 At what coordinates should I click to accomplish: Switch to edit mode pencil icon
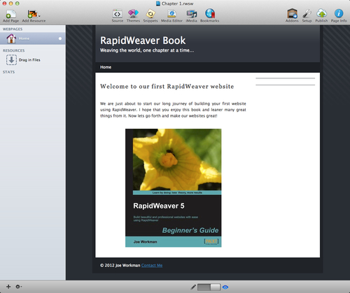[x=193, y=287]
